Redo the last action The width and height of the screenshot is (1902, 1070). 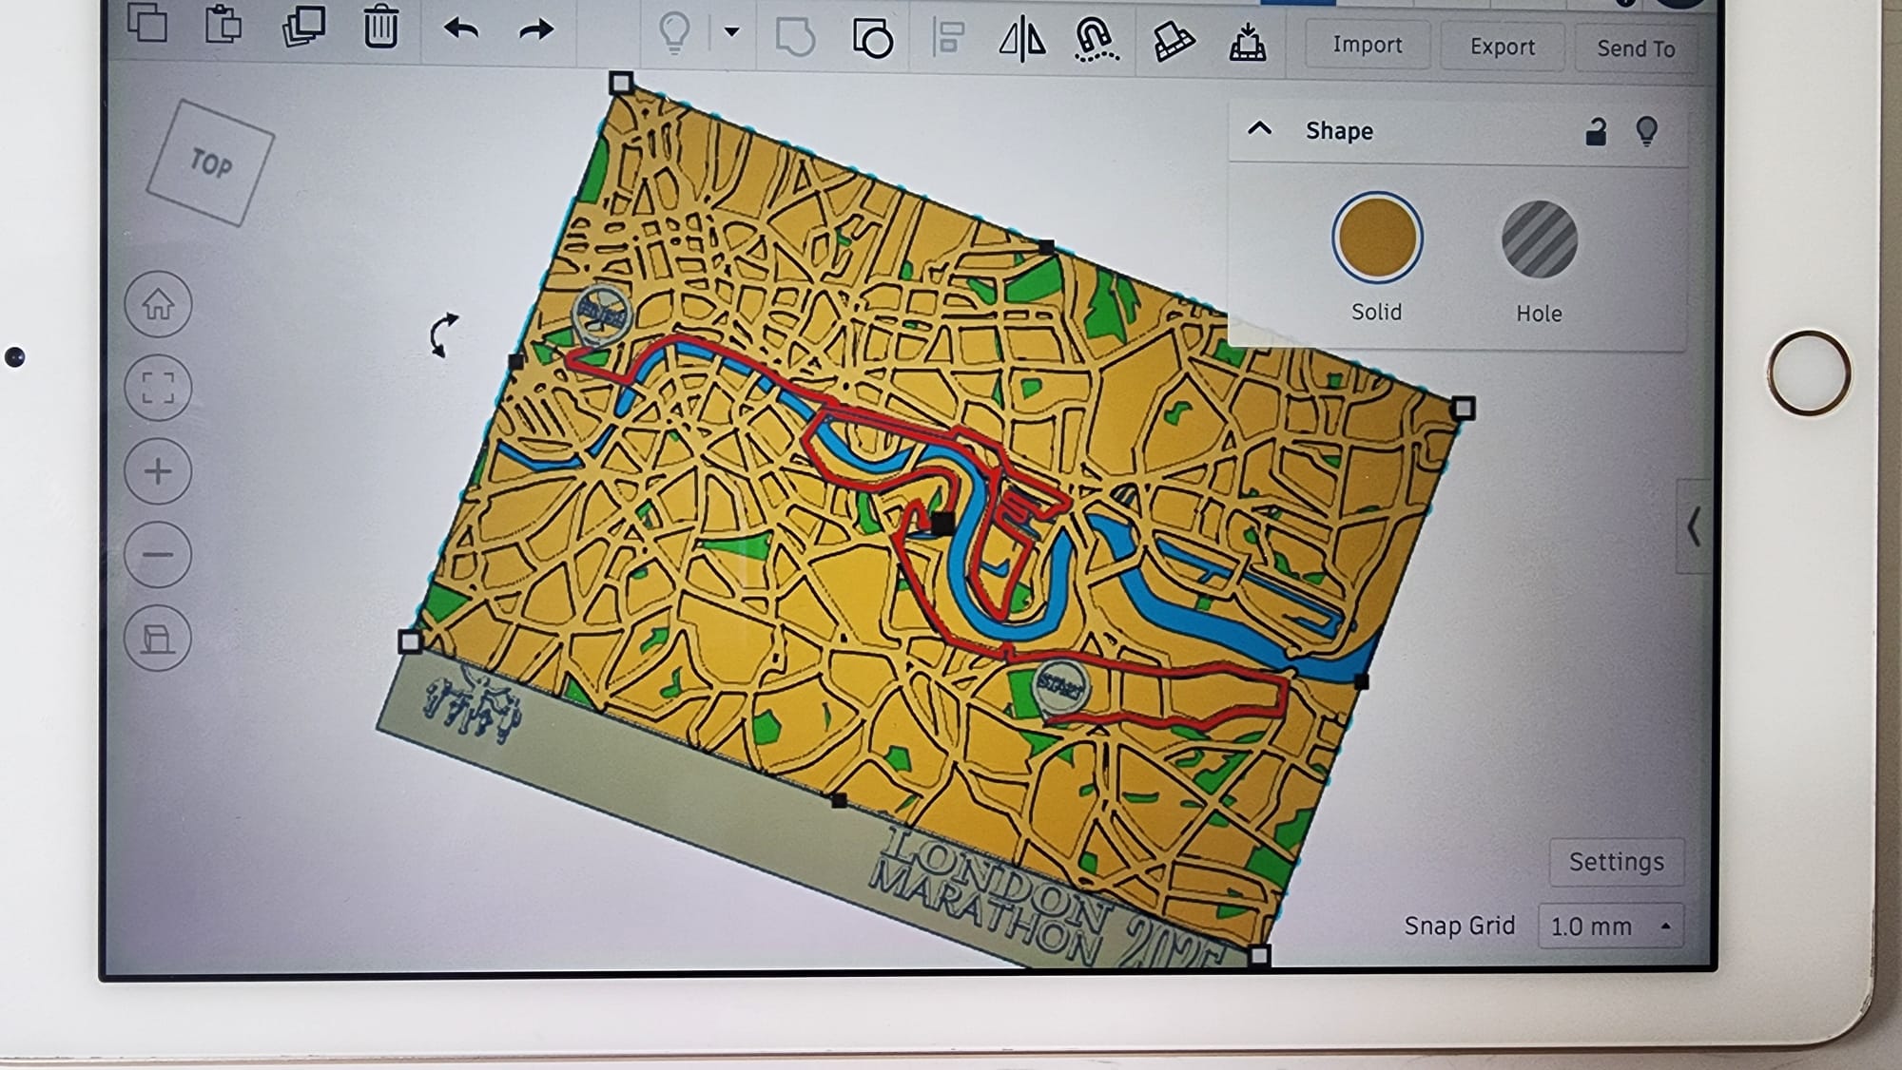click(x=536, y=30)
